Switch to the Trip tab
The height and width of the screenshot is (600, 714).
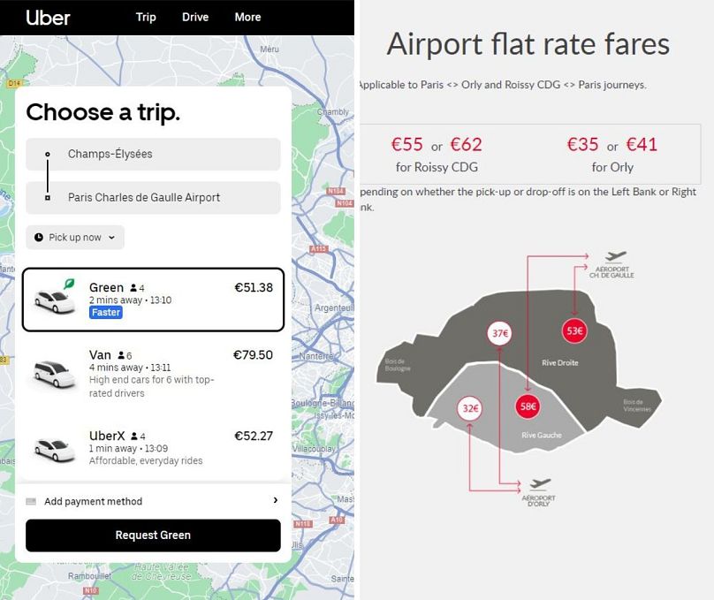146,17
